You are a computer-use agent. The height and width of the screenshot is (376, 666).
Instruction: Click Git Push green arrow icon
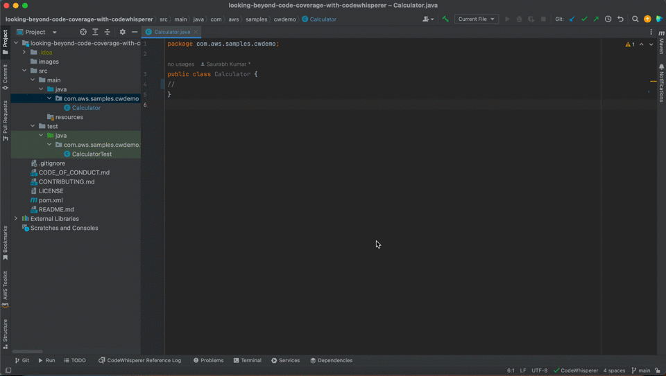click(597, 19)
